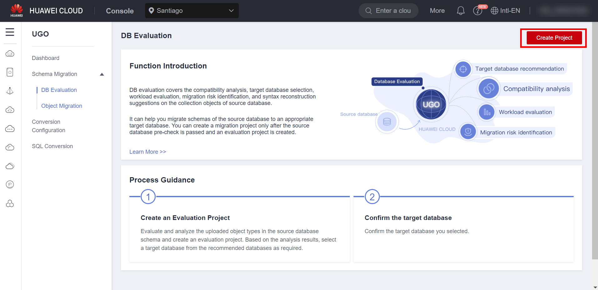Open the Santiago region dropdown
This screenshot has height=290, width=598.
[192, 11]
